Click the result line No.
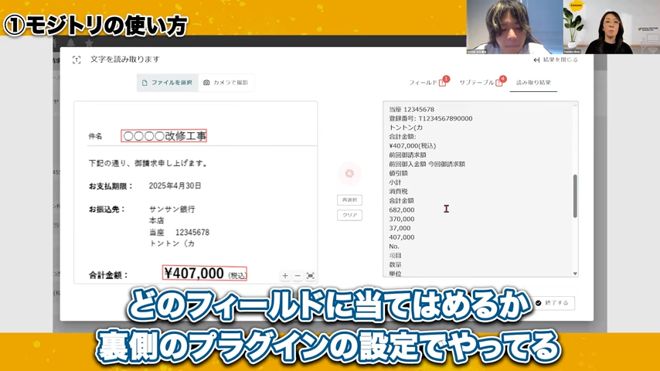This screenshot has width=660, height=371. [394, 247]
